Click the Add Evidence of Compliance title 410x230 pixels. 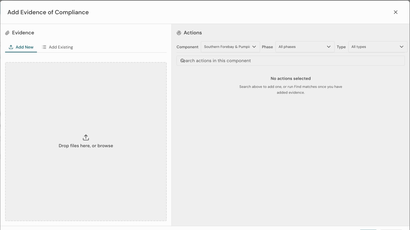[48, 12]
